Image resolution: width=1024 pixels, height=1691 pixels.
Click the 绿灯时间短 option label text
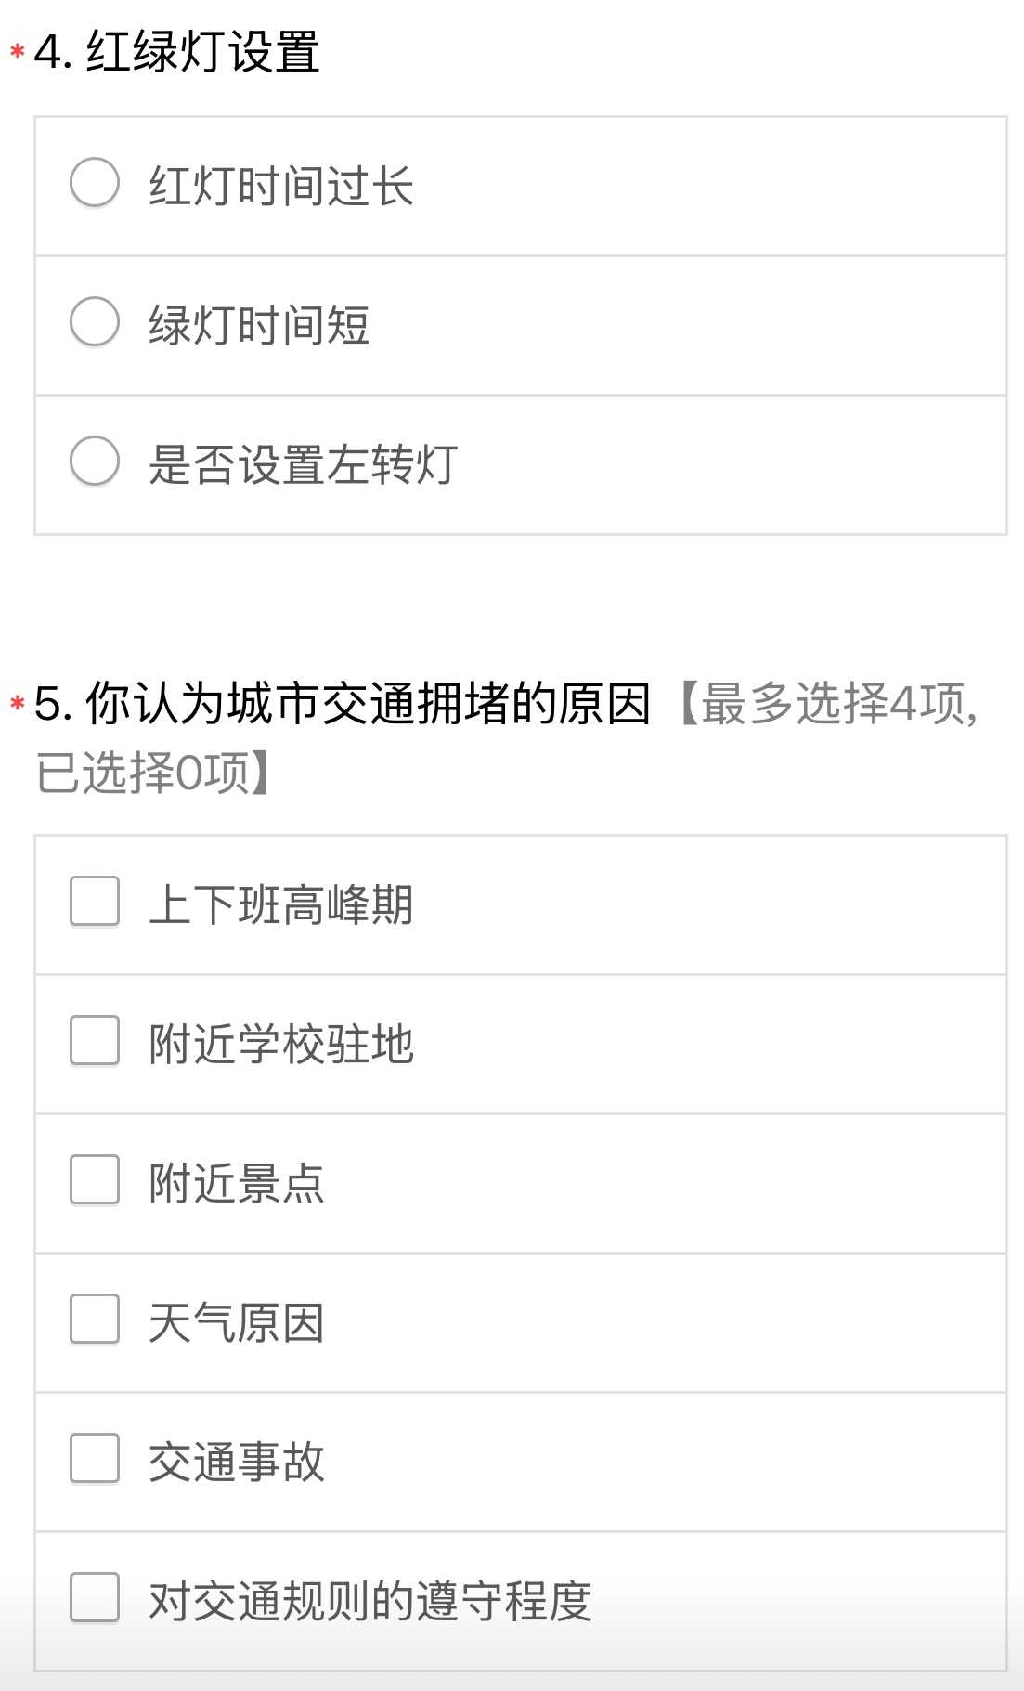[259, 325]
